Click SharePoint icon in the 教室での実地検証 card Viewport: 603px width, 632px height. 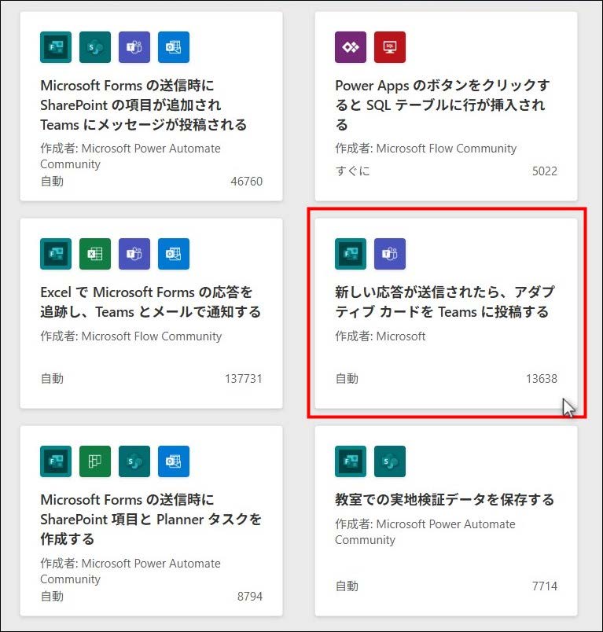(x=390, y=461)
